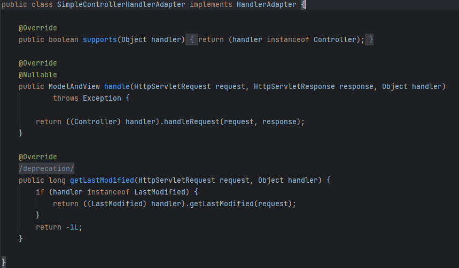The image size is (459, 268).
Task: Click the implements keyword
Action: (x=211, y=4)
